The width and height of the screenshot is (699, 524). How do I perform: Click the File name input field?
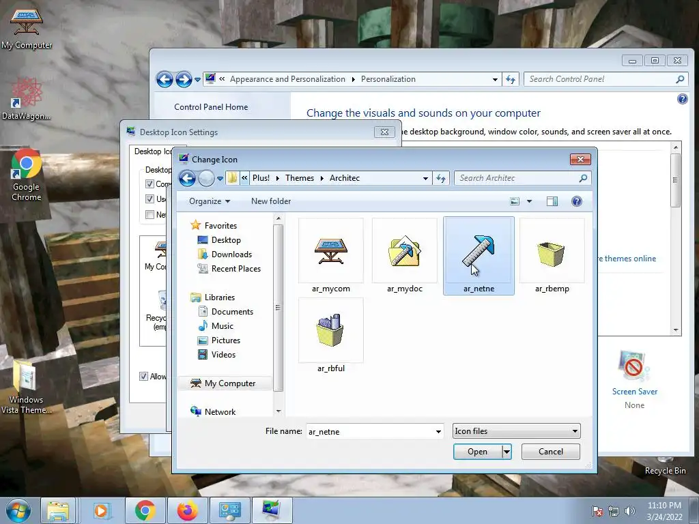[370, 431]
